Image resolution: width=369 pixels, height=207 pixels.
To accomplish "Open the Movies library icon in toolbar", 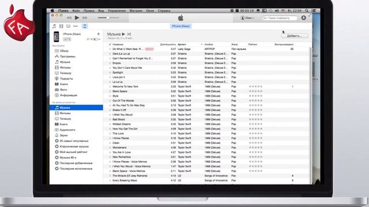I will point(61,26).
